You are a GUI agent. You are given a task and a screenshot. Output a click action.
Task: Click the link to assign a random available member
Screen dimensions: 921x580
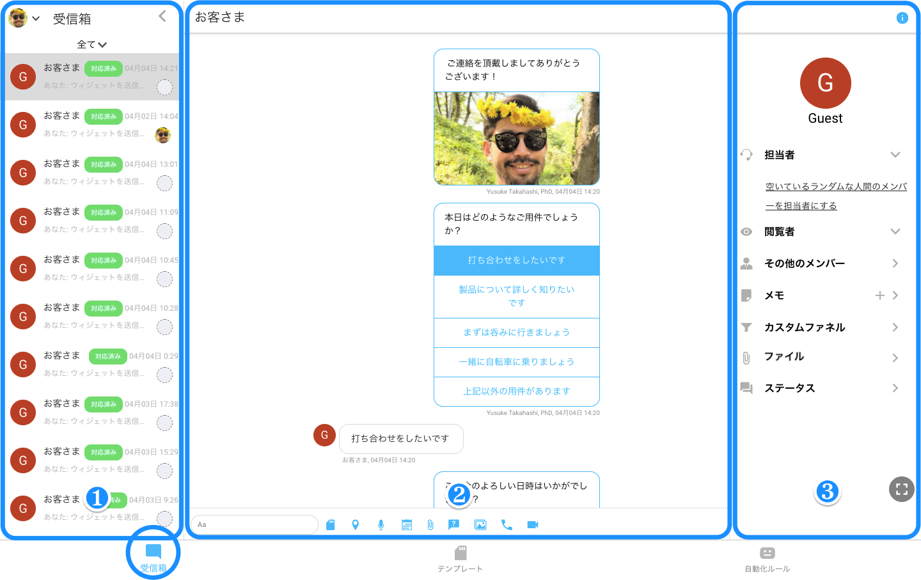[x=836, y=196]
